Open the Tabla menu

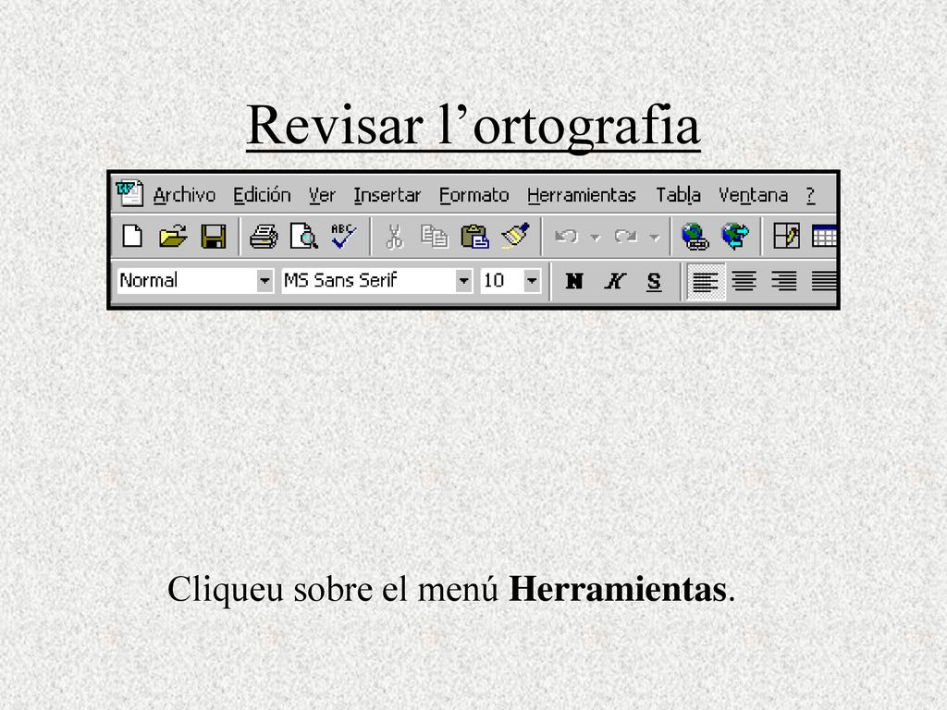pyautogui.click(x=678, y=195)
